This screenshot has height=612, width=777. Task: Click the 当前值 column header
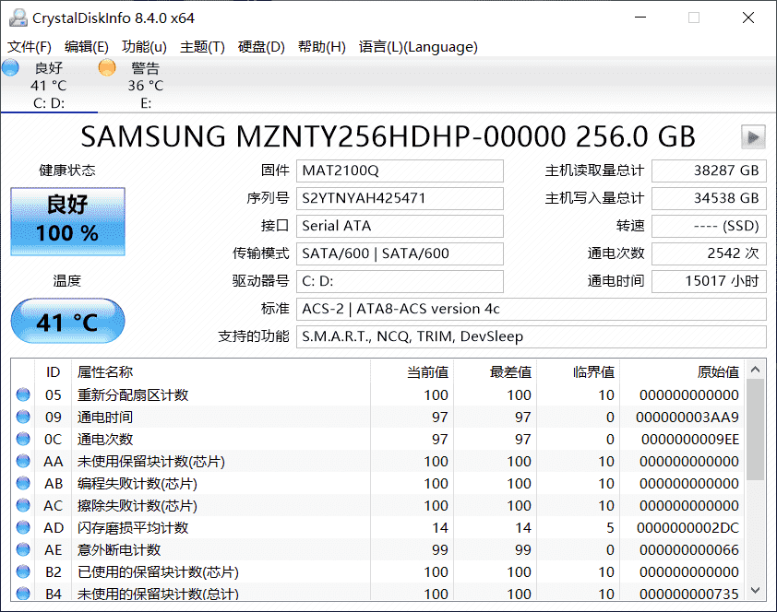tap(412, 372)
